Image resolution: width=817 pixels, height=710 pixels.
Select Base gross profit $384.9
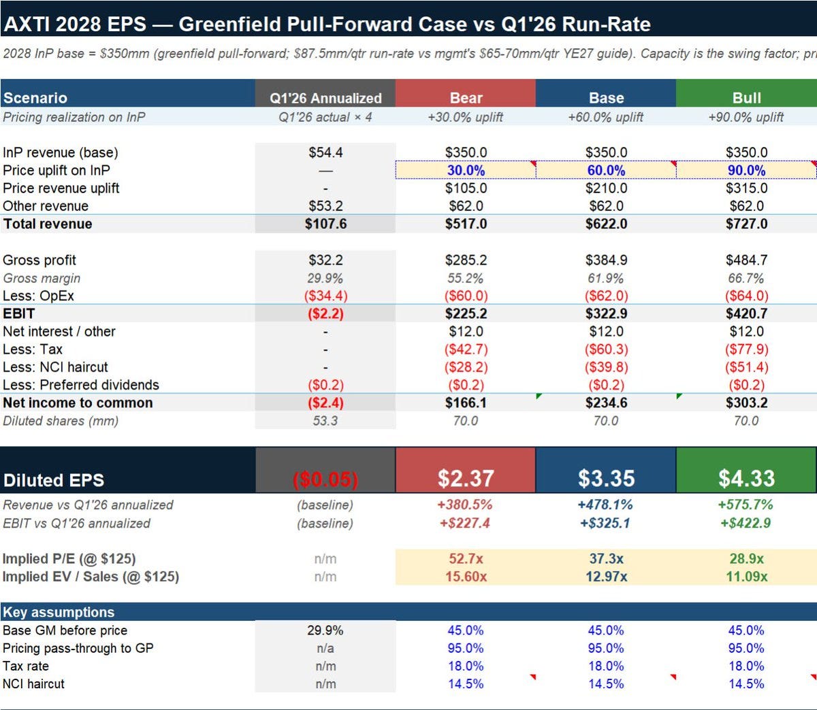pyautogui.click(x=606, y=260)
